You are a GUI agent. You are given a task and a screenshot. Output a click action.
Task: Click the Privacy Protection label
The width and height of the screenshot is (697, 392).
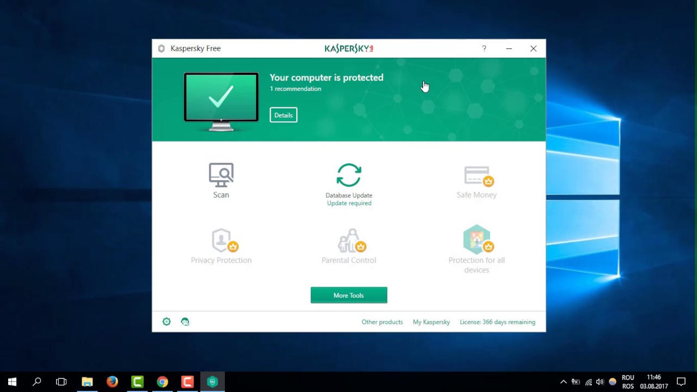221,260
